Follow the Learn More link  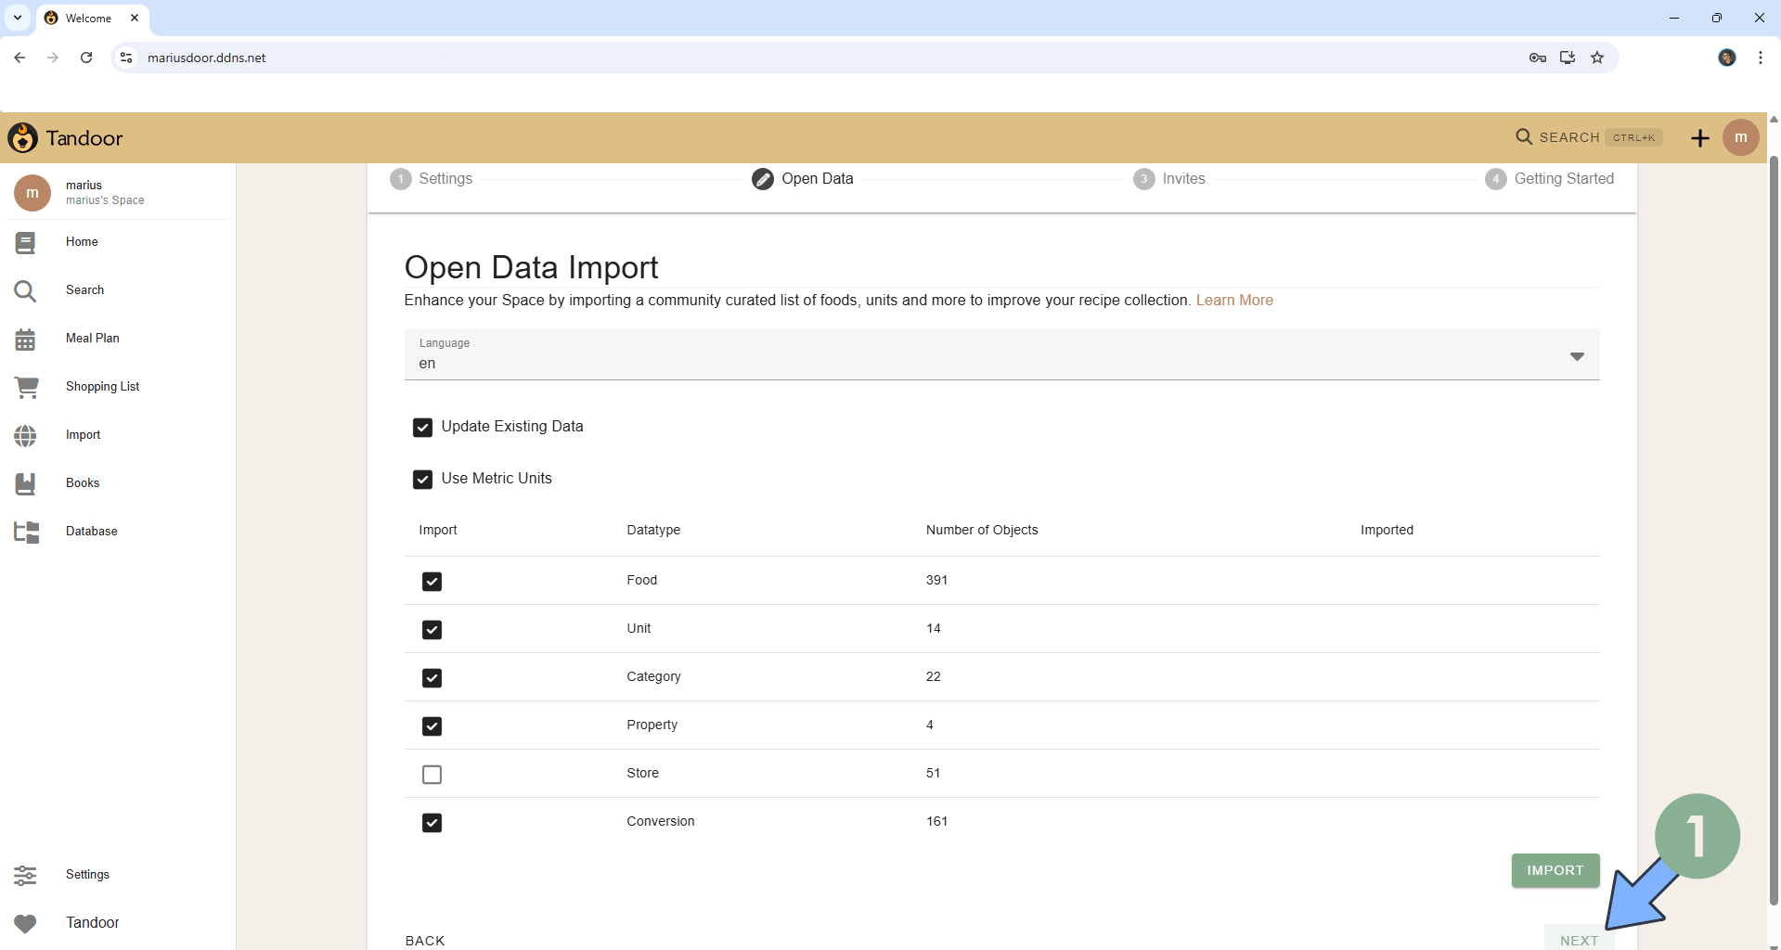click(1233, 301)
